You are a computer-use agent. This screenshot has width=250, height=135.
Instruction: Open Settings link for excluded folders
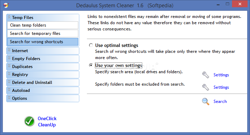coord(221,87)
